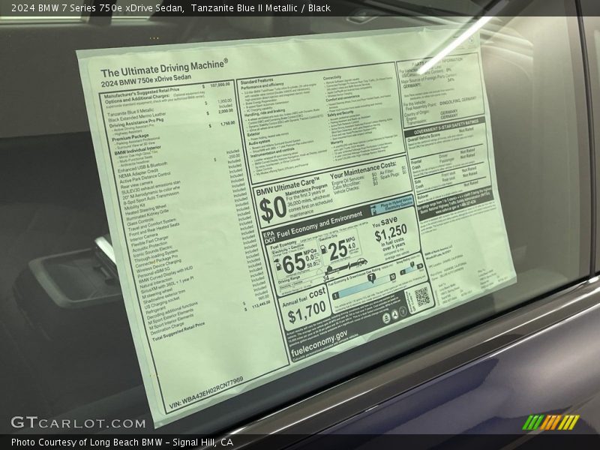Click 'Tanzanite Blue II Metallic' option line on sticker
This screenshot has width=600, height=450.
point(130,112)
